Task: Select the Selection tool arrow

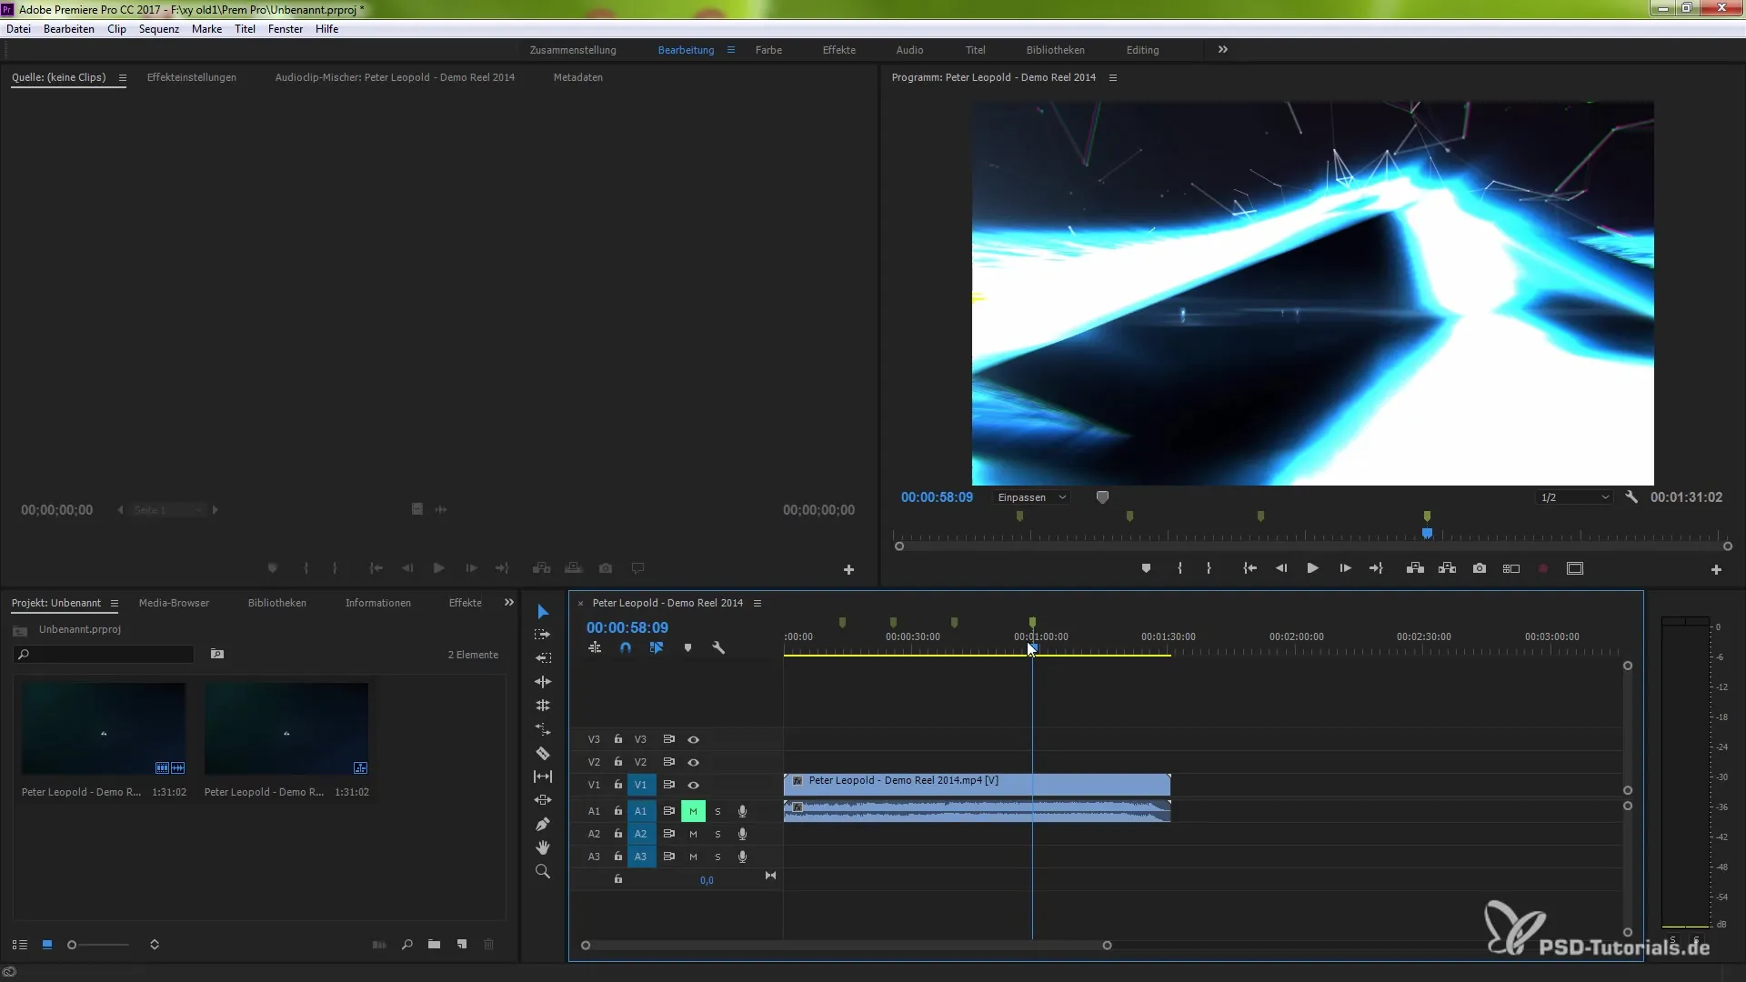Action: (x=543, y=611)
